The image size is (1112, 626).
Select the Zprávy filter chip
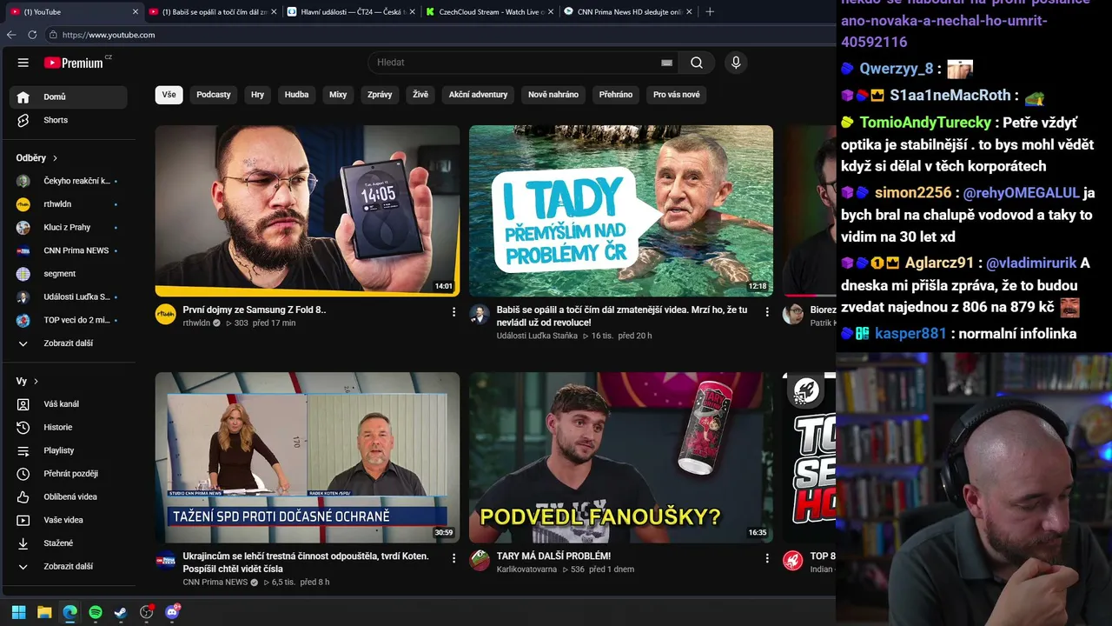(x=380, y=95)
